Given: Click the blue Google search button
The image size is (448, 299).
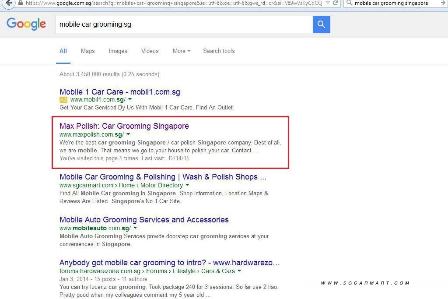Looking at the screenshot, I should tap(322, 25).
